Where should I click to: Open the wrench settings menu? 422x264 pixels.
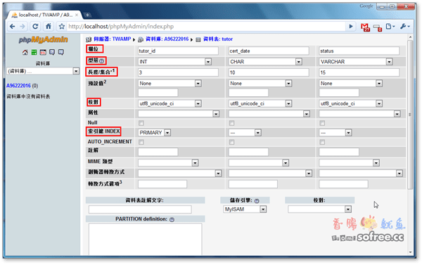coord(405,26)
